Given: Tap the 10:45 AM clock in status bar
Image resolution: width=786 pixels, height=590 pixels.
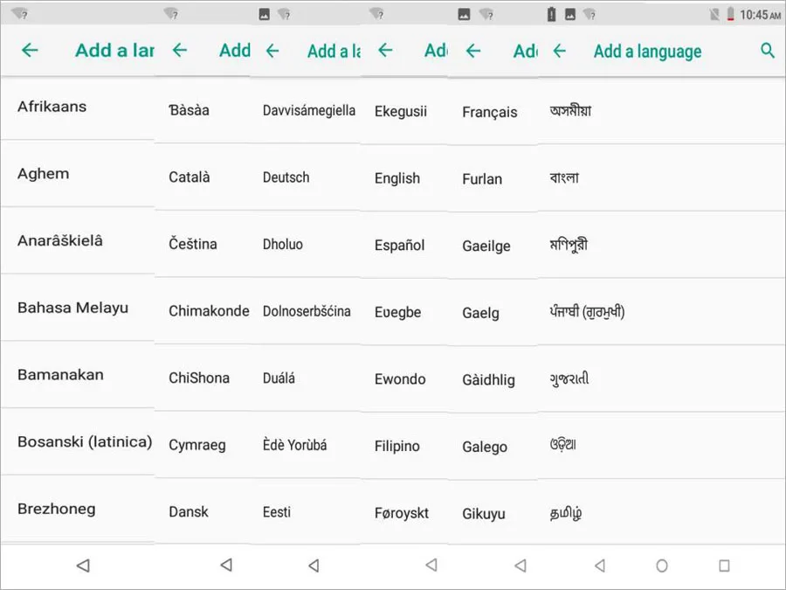Looking at the screenshot, I should (760, 15).
